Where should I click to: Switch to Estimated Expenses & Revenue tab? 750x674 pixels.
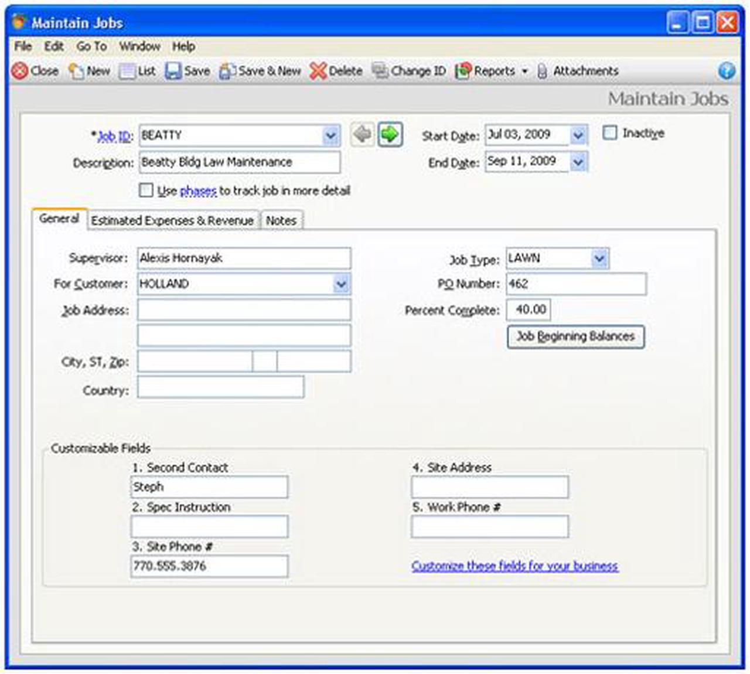(x=172, y=220)
